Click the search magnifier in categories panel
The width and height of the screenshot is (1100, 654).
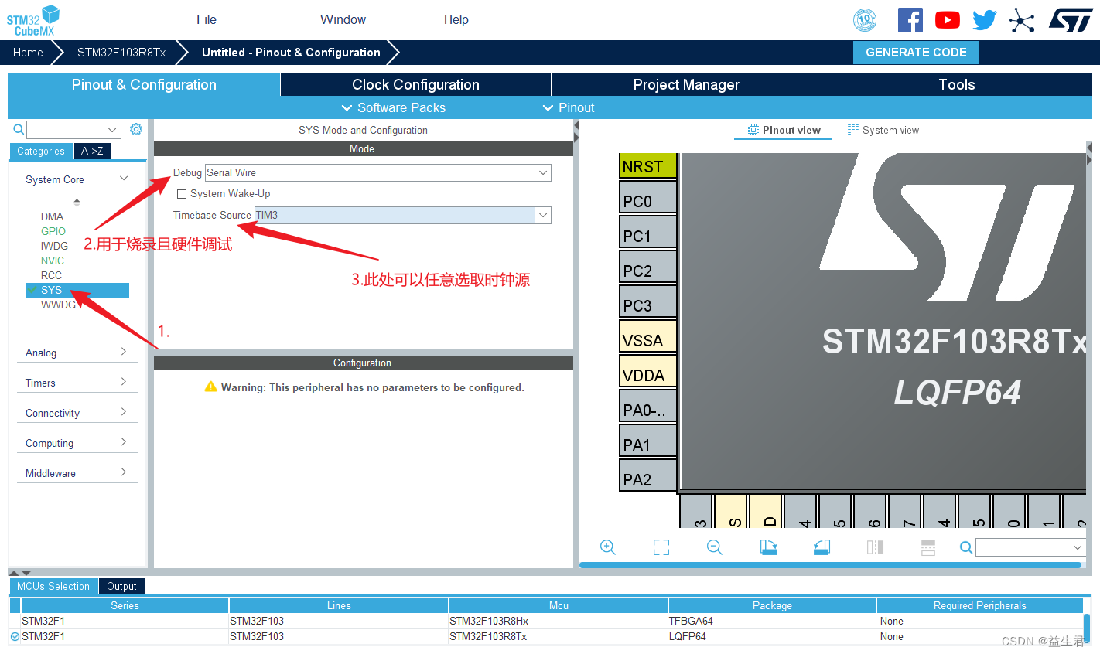[19, 129]
